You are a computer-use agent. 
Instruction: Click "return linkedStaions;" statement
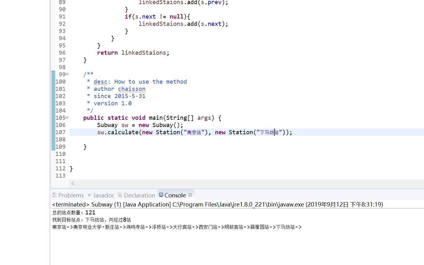point(133,53)
